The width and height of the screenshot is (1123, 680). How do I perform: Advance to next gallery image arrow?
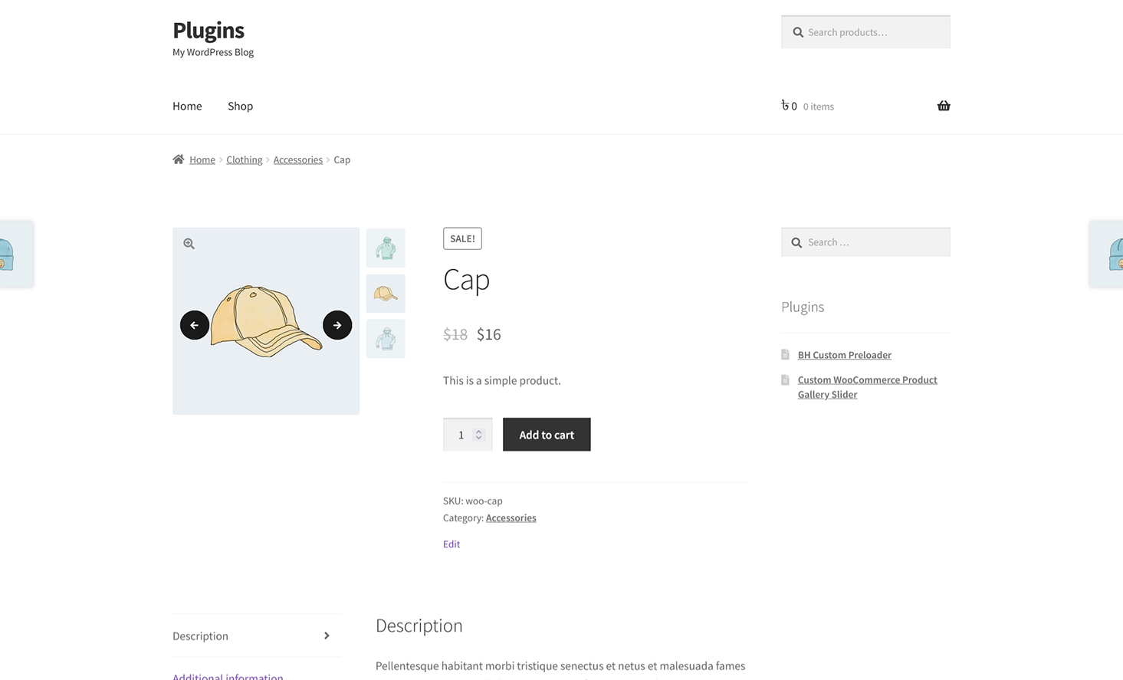[337, 325]
